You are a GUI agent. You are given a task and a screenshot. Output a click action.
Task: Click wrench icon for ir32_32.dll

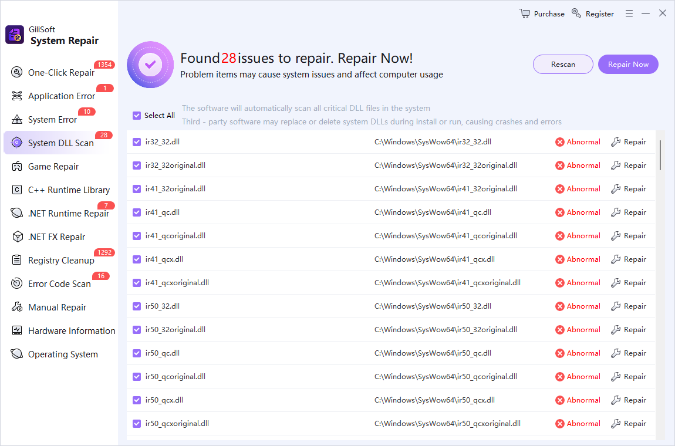pos(616,141)
